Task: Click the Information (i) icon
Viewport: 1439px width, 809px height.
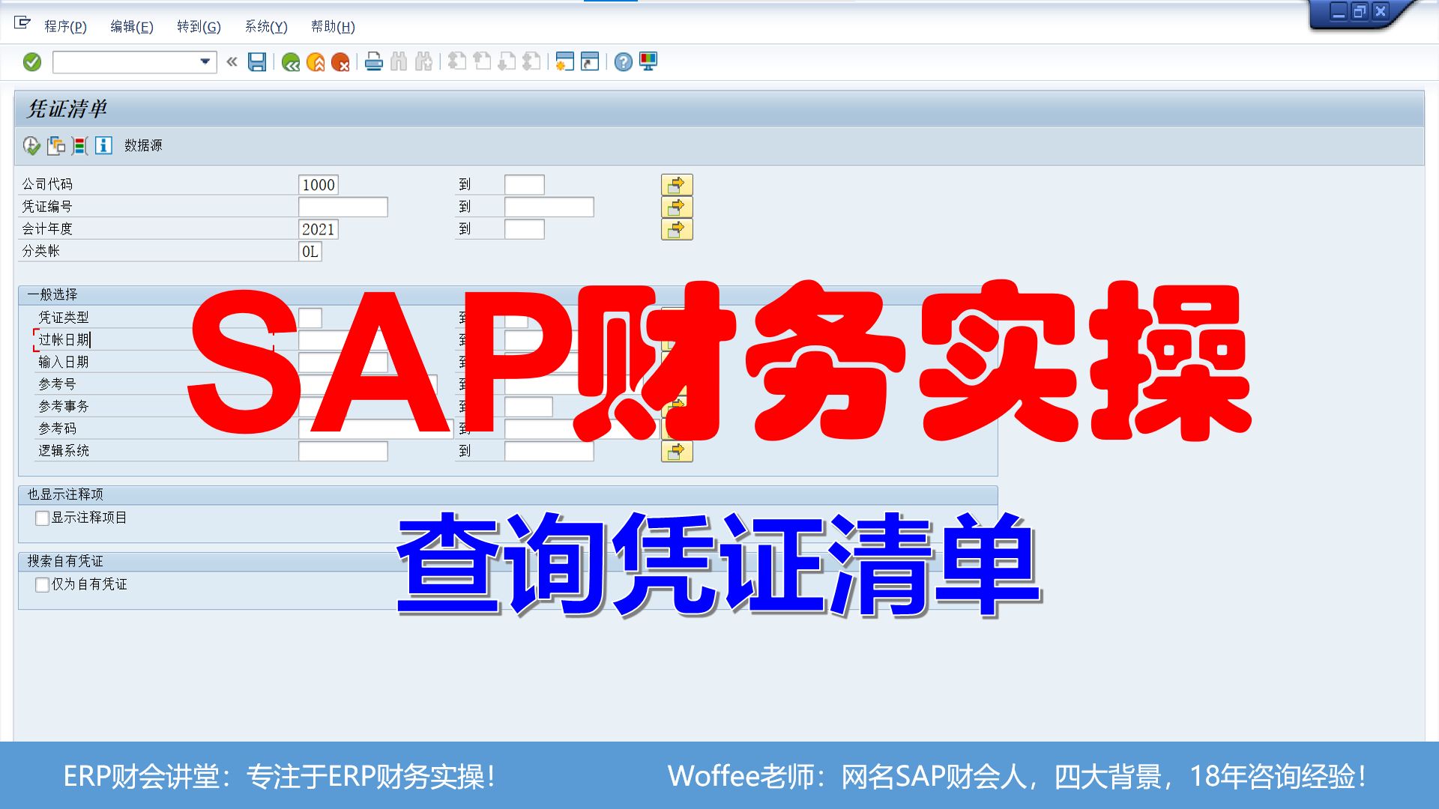Action: [104, 145]
